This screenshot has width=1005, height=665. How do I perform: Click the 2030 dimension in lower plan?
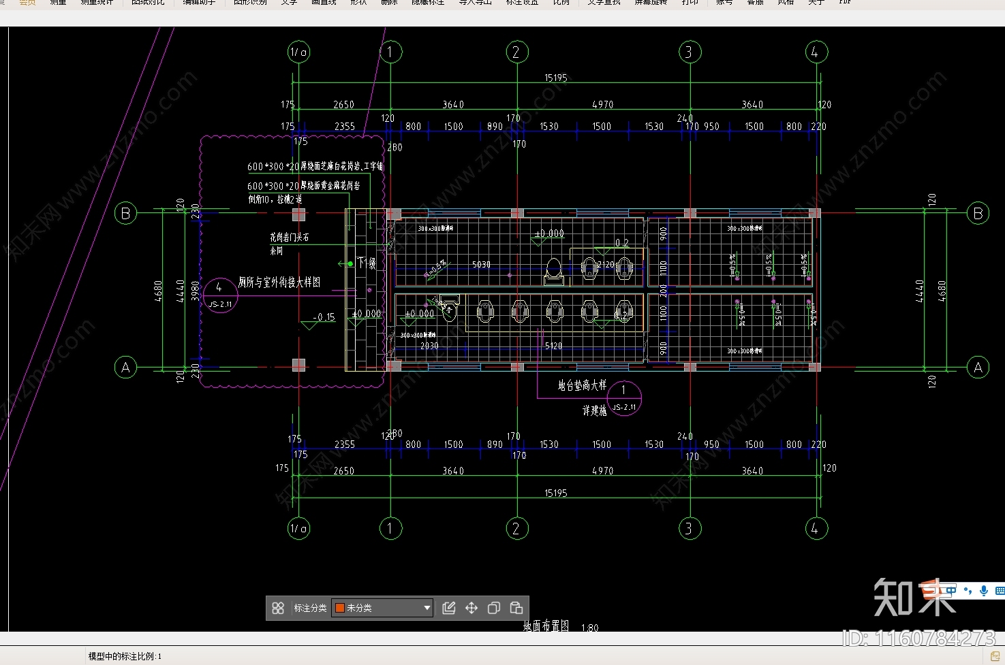(x=429, y=346)
